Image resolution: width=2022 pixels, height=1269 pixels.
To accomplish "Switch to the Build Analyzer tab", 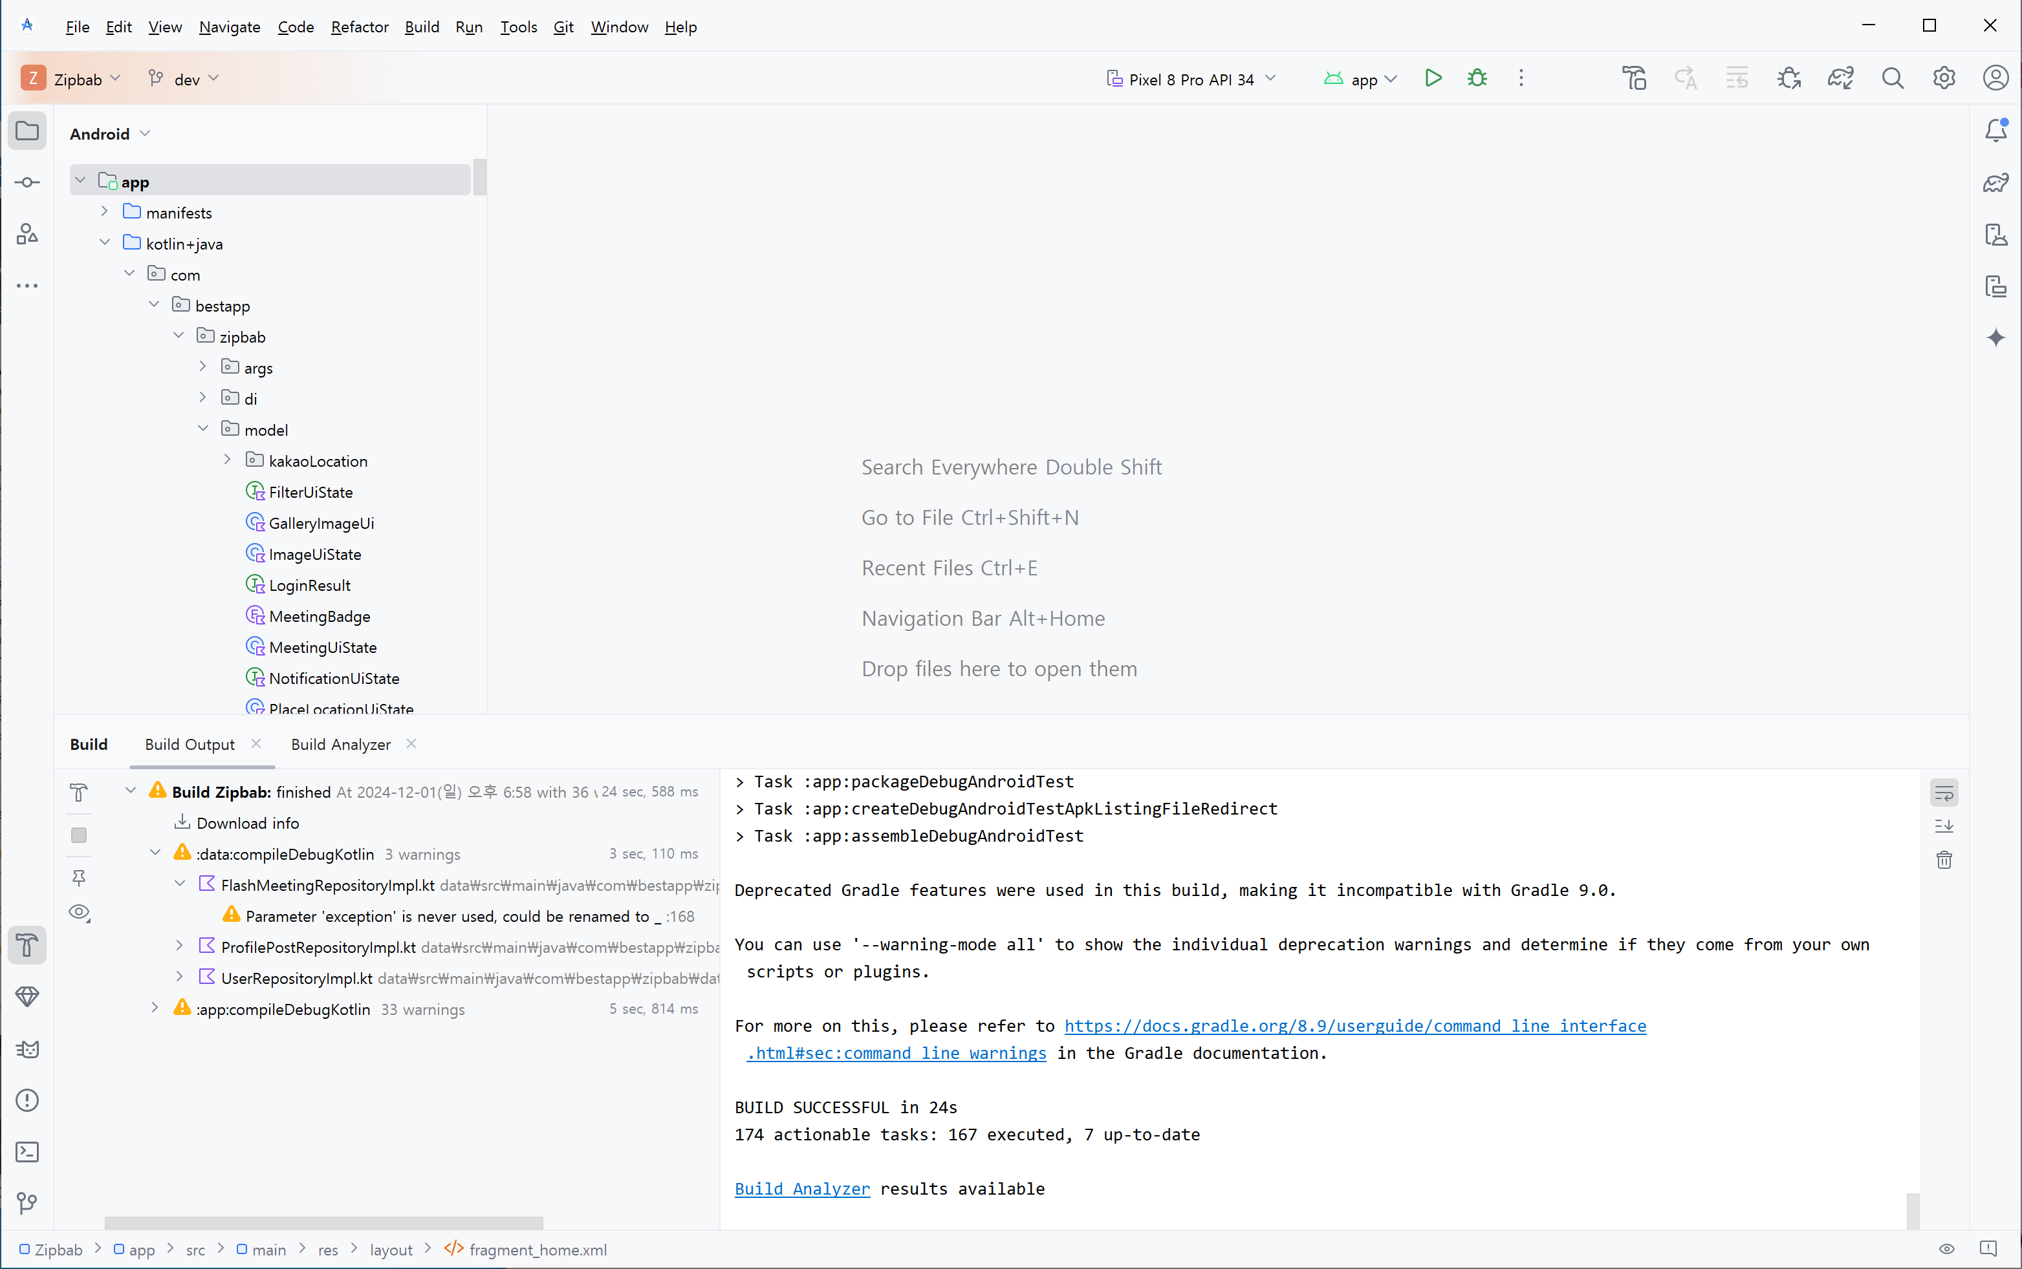I will 340,745.
